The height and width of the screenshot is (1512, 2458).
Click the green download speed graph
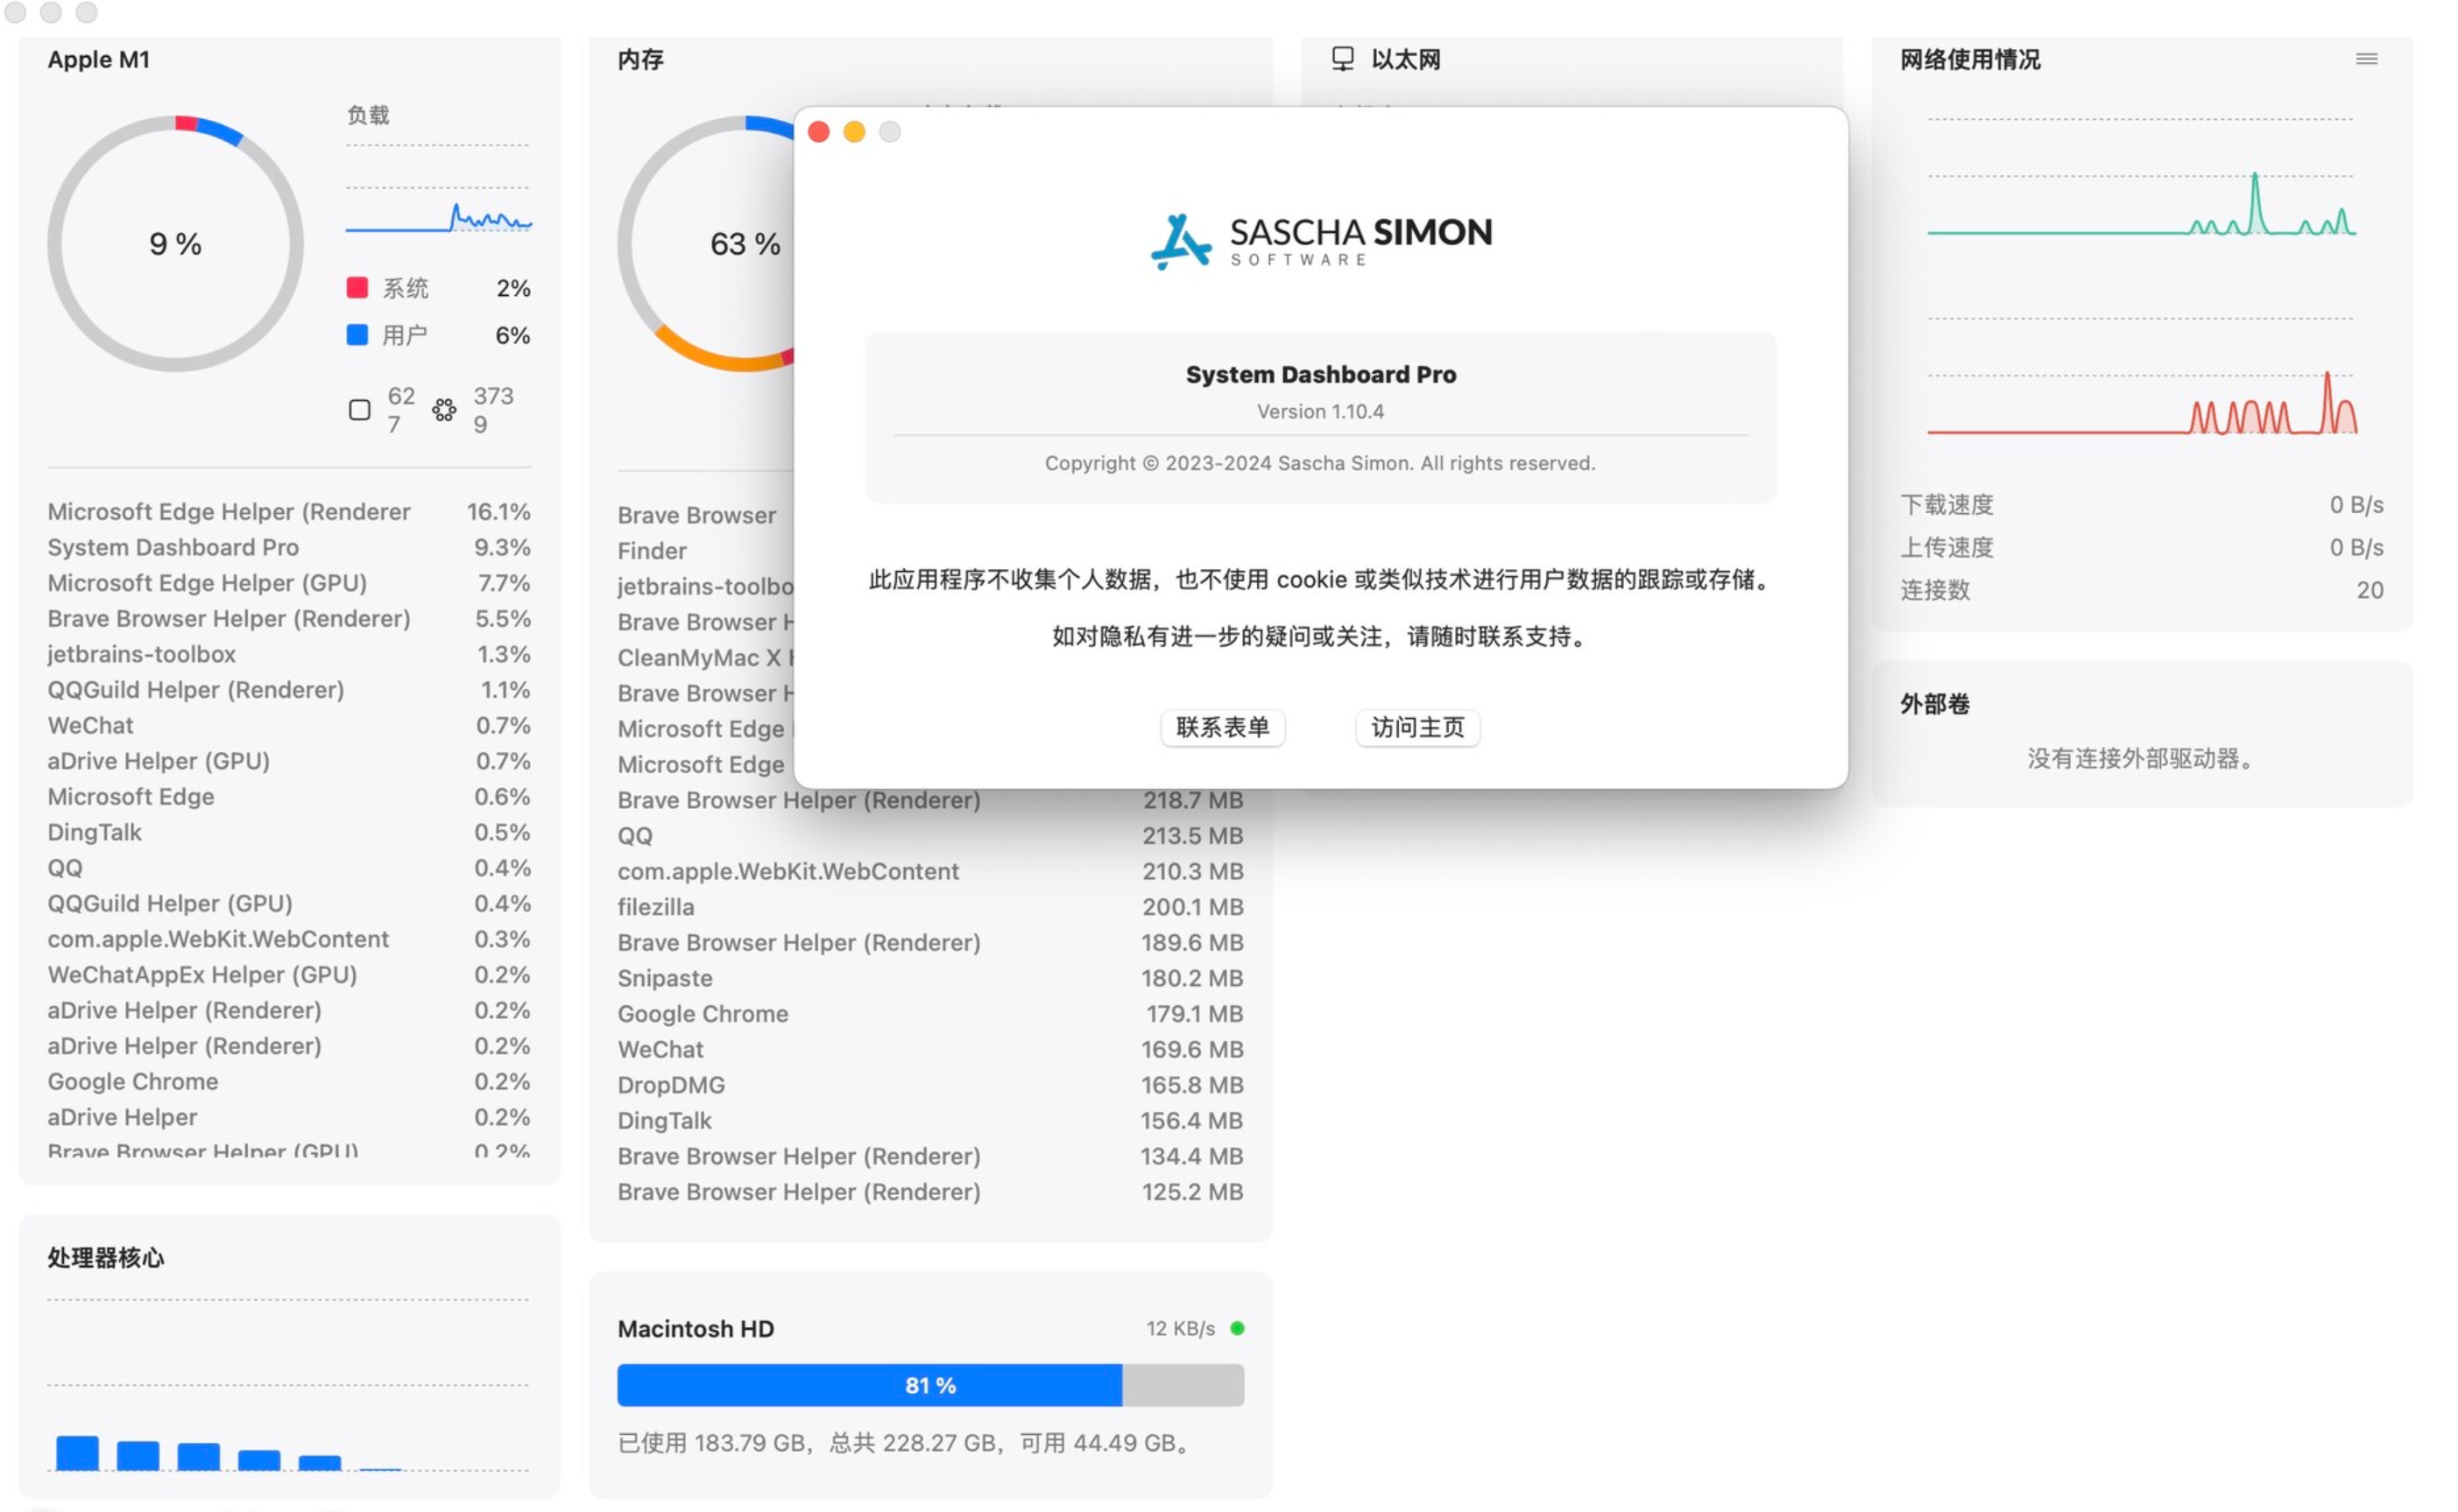[2141, 178]
